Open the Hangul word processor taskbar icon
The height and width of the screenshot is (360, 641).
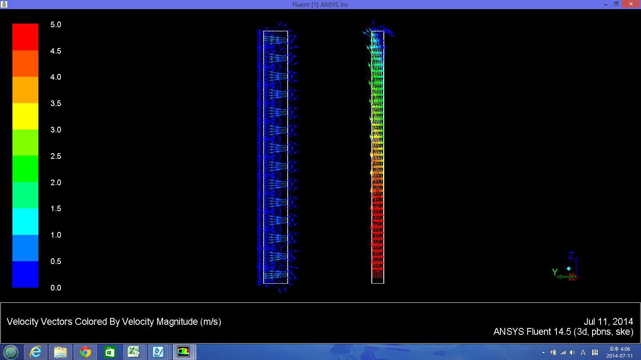(159, 352)
